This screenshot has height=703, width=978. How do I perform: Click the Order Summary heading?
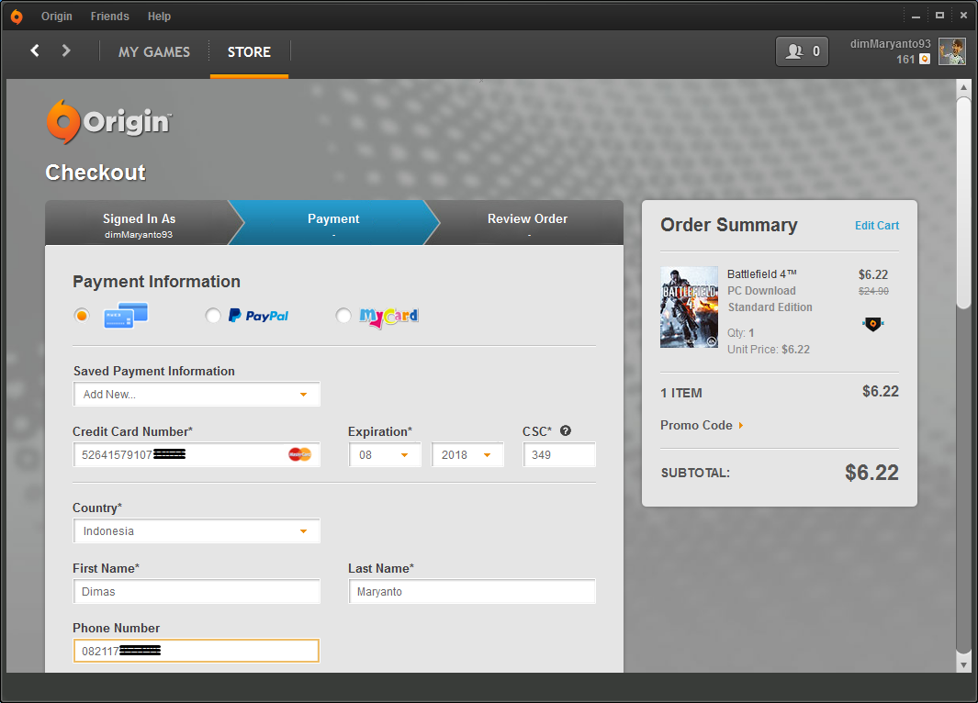click(x=728, y=225)
